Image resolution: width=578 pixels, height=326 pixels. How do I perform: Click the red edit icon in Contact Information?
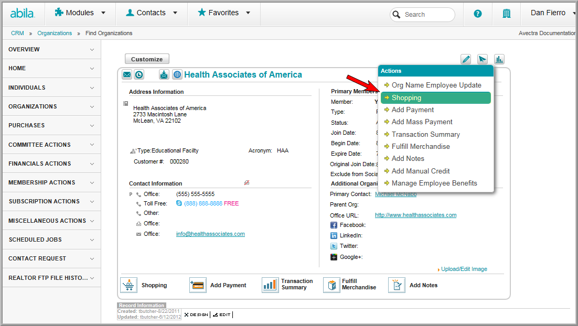[x=247, y=183]
